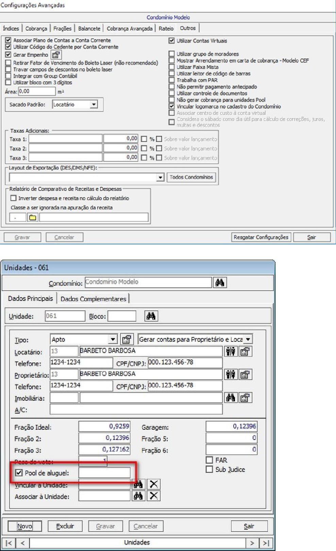Switch to Balancete tab
Image resolution: width=336 pixels, height=551 pixels.
pos(89,29)
